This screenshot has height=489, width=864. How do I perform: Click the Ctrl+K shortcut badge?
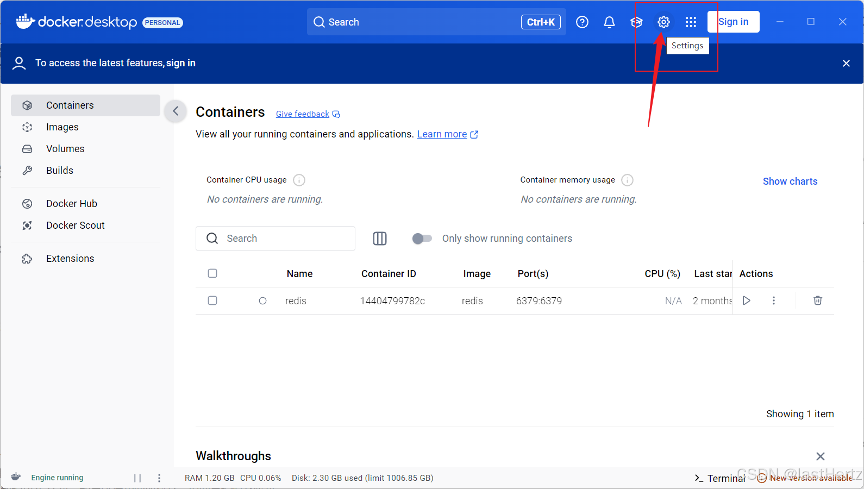(541, 22)
